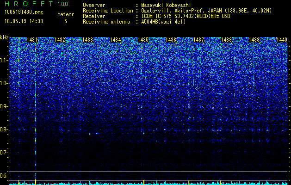Click the HROFFT 1.0.0 title text

click(37, 4)
